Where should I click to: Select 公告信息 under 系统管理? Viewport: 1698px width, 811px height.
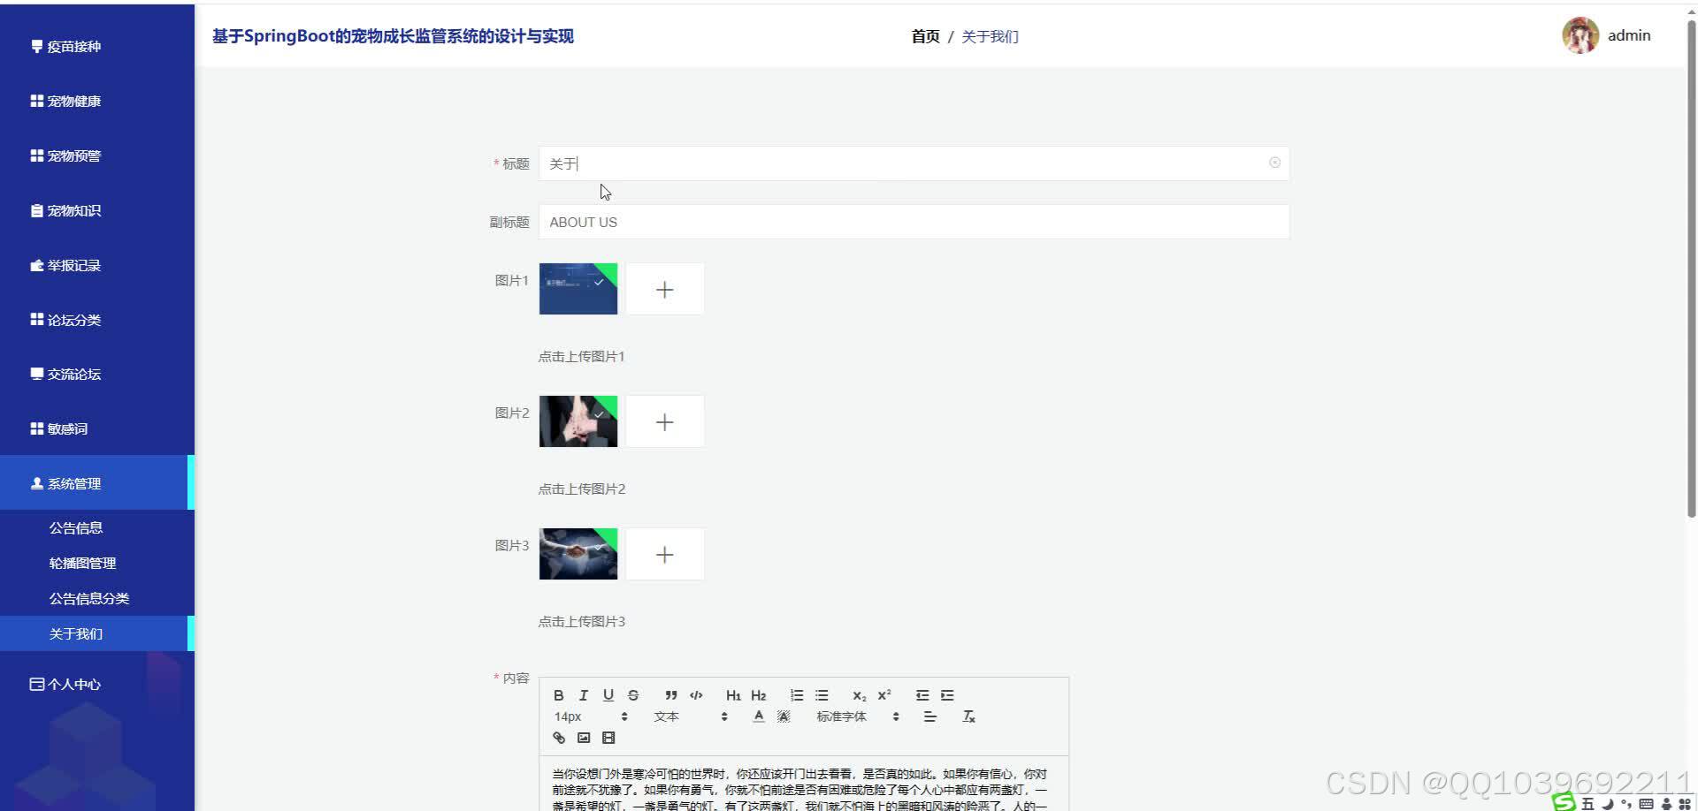pos(76,527)
